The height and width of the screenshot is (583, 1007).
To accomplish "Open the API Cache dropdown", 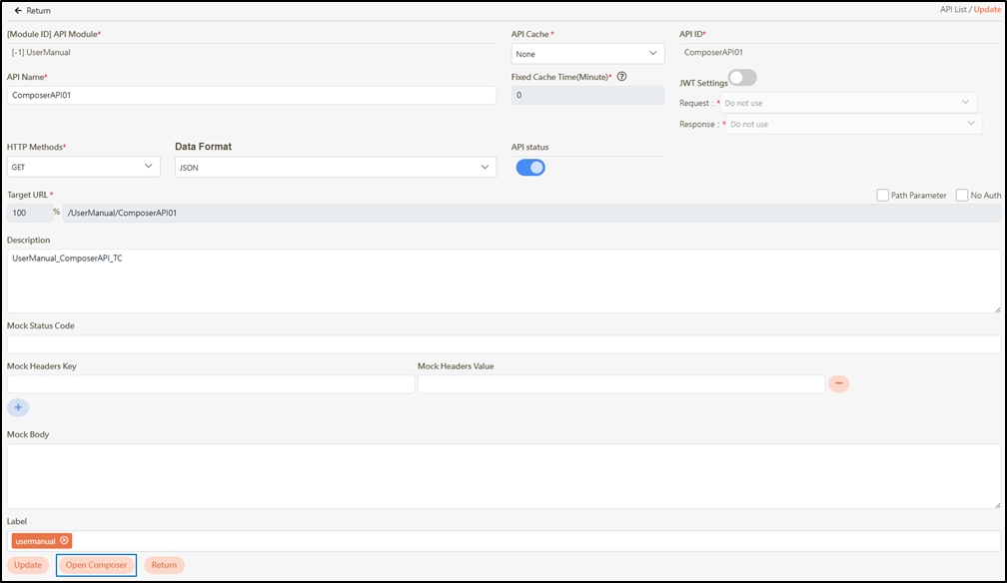I will point(587,54).
